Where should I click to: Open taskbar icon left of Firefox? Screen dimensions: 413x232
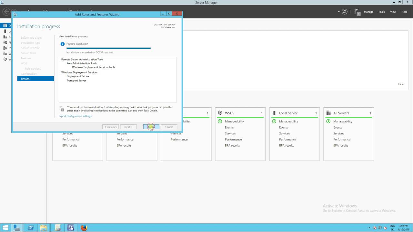click(71, 228)
